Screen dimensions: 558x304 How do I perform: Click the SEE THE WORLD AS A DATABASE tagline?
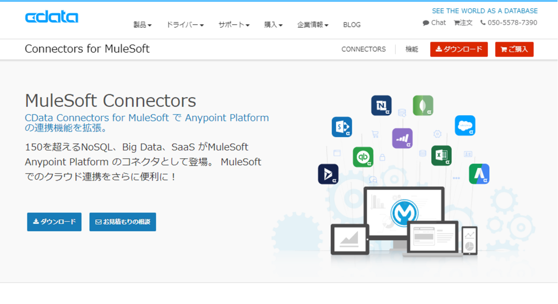click(x=485, y=11)
